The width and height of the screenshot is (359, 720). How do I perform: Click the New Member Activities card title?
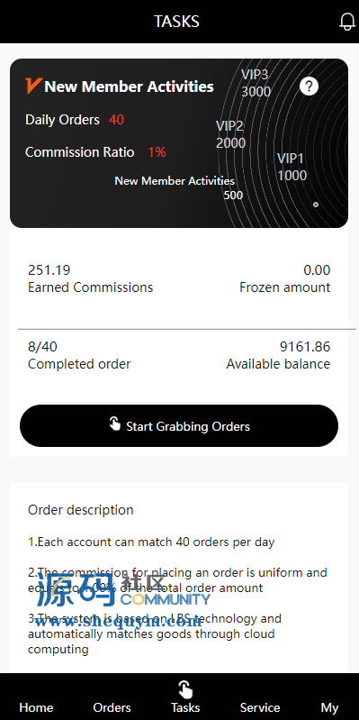point(129,87)
